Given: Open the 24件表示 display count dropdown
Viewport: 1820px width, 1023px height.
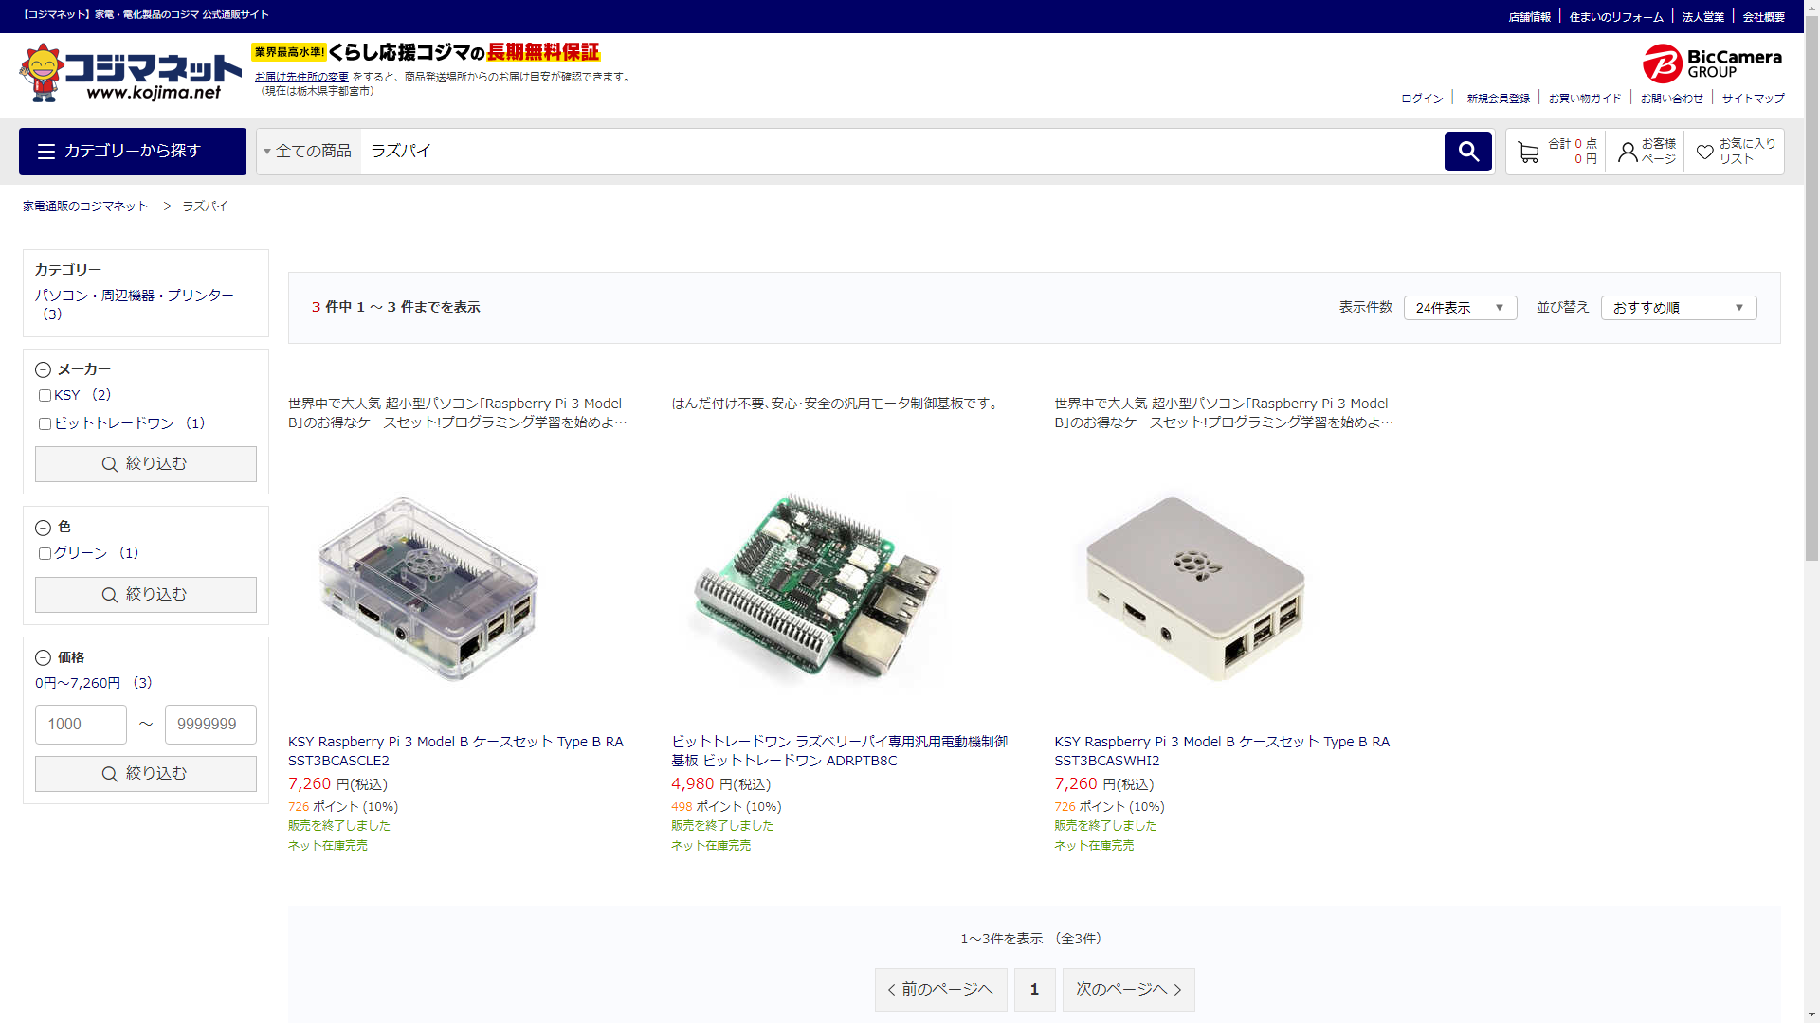Looking at the screenshot, I should point(1460,308).
